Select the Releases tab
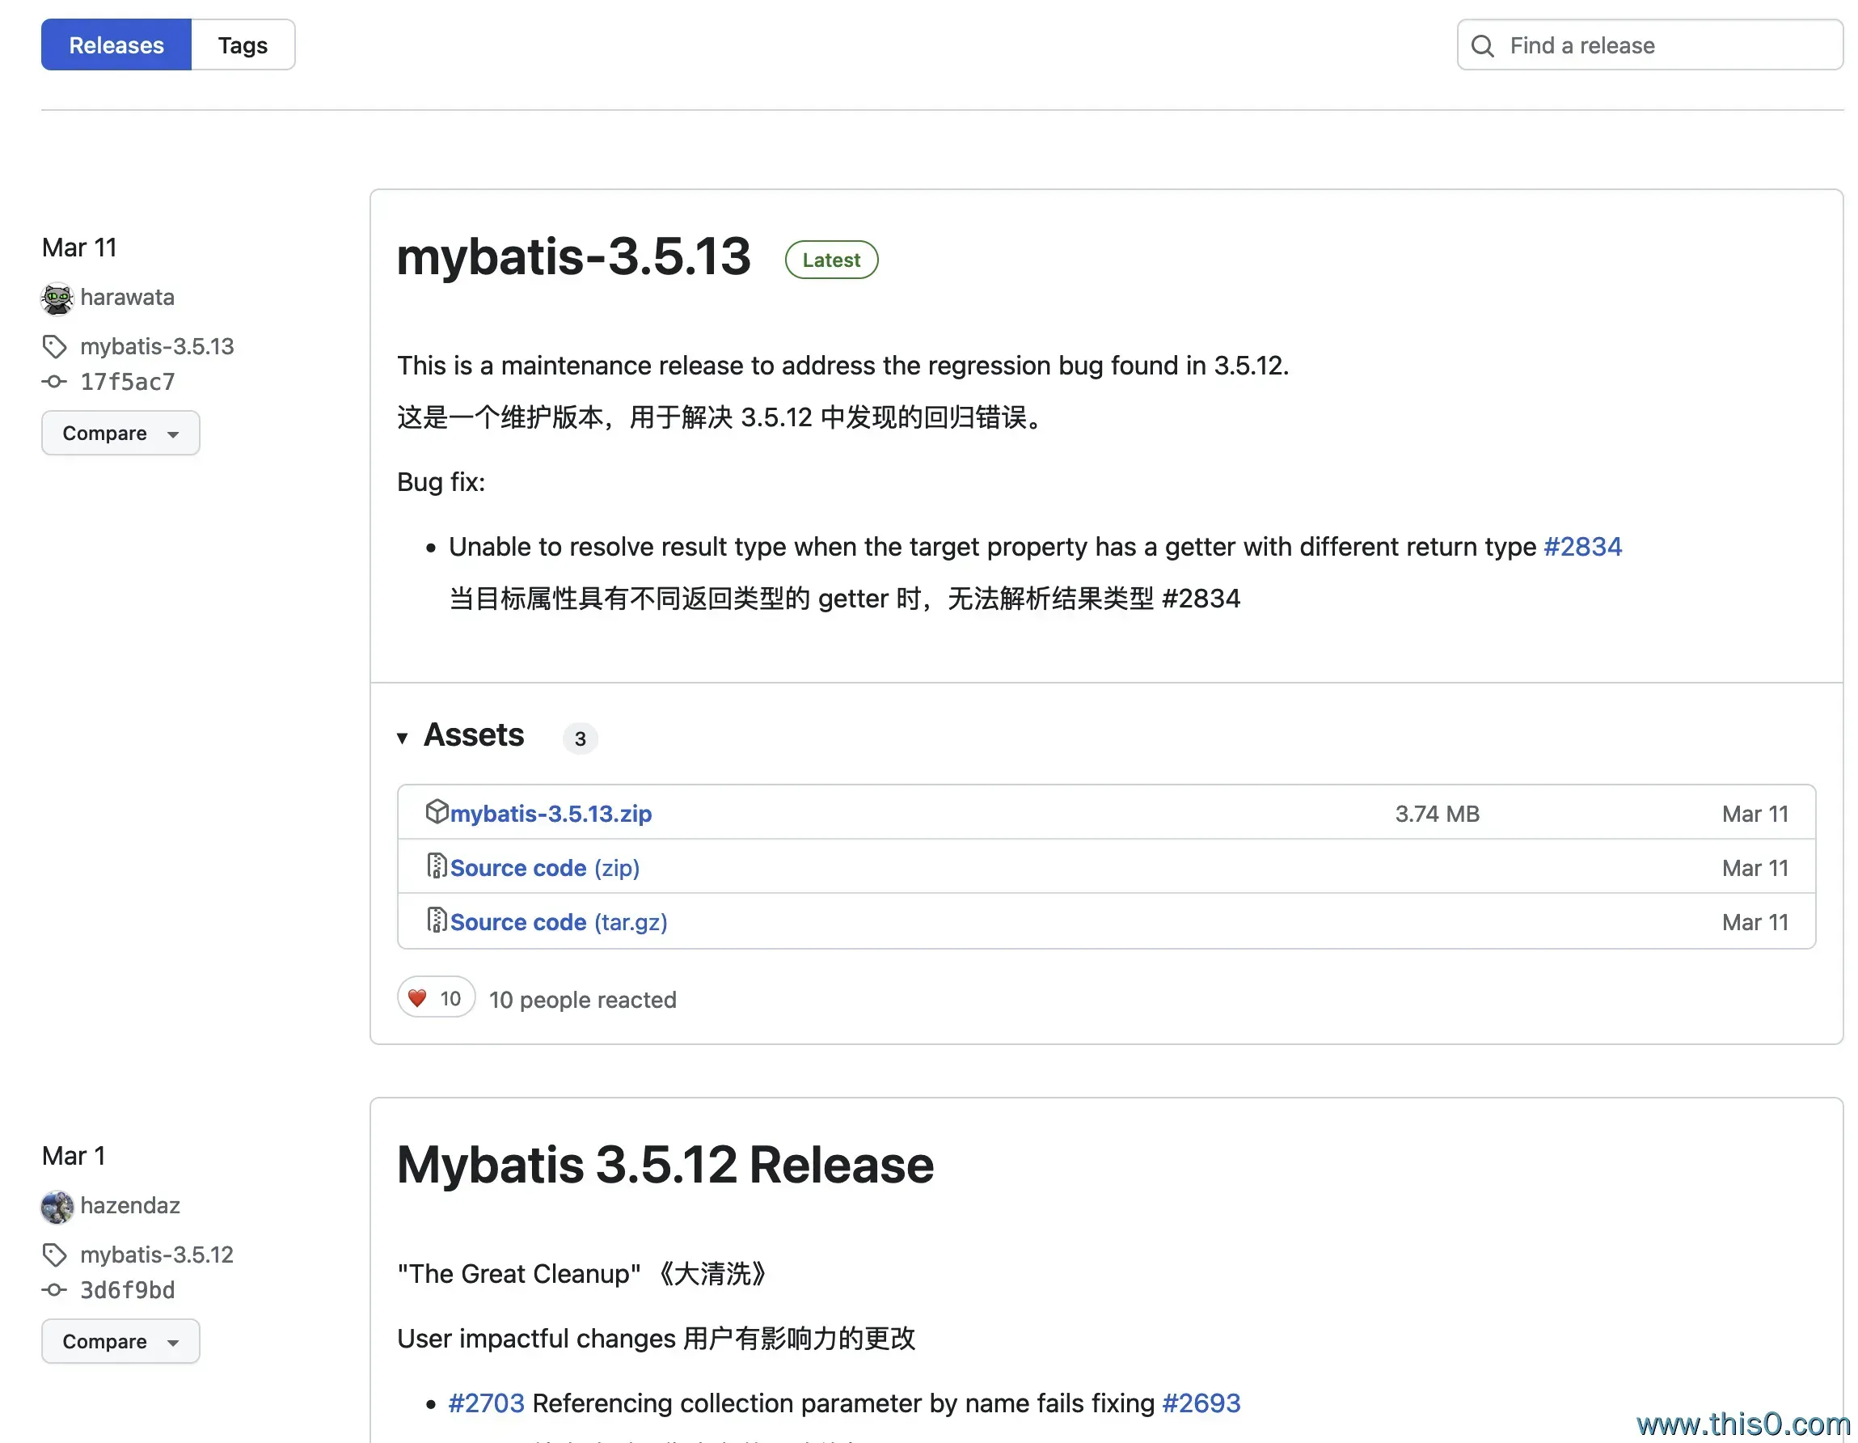Image resolution: width=1858 pixels, height=1443 pixels. 116,45
